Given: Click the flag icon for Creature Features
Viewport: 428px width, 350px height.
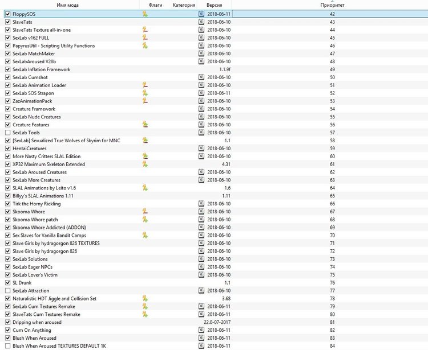Looking at the screenshot, I should 145,125.
